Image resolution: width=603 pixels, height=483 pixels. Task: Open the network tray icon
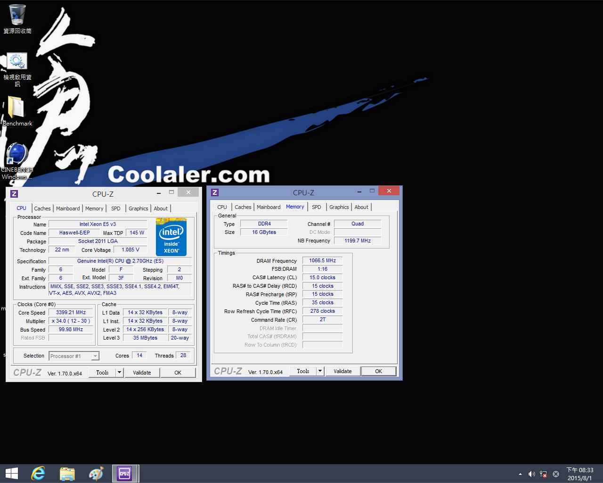pos(543,474)
